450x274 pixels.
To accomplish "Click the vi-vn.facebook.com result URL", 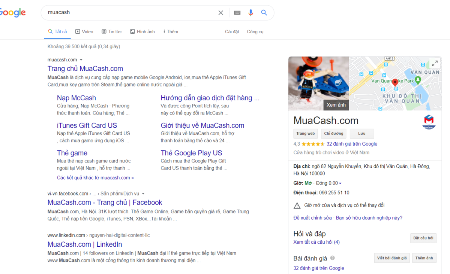I will [x=68, y=194].
